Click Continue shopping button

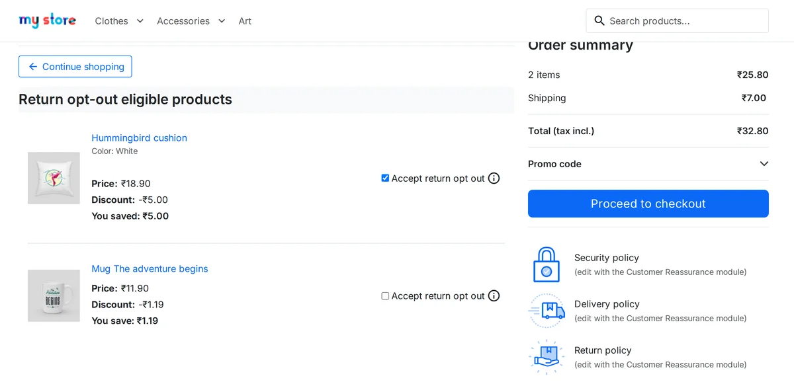click(75, 67)
